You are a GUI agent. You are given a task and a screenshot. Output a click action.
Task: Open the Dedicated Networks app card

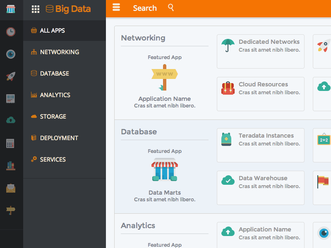(x=261, y=51)
